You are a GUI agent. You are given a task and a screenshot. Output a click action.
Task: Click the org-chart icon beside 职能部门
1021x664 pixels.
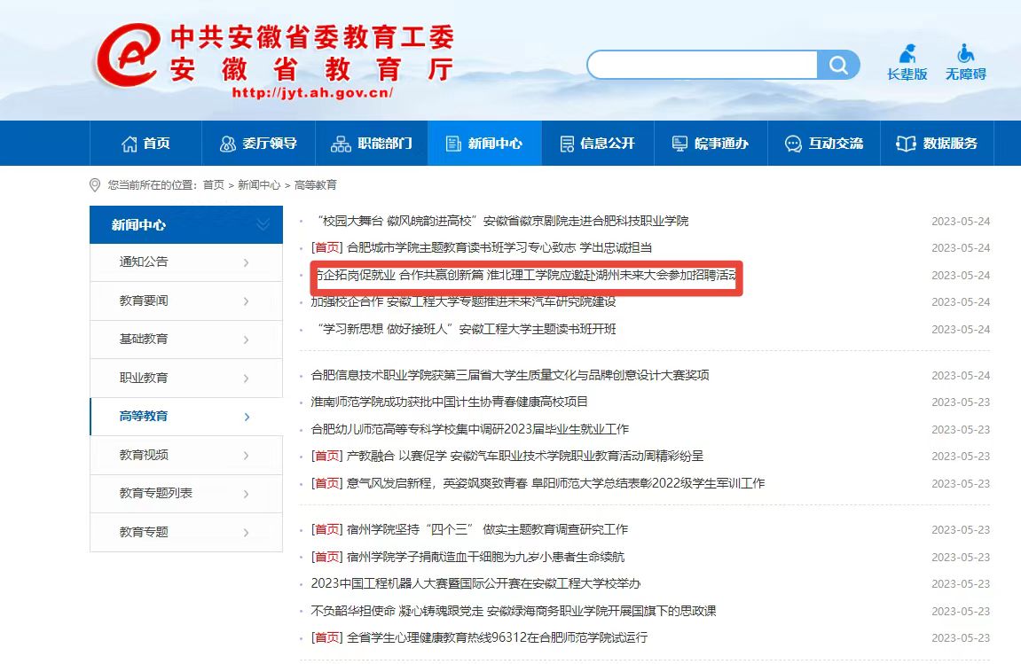341,144
